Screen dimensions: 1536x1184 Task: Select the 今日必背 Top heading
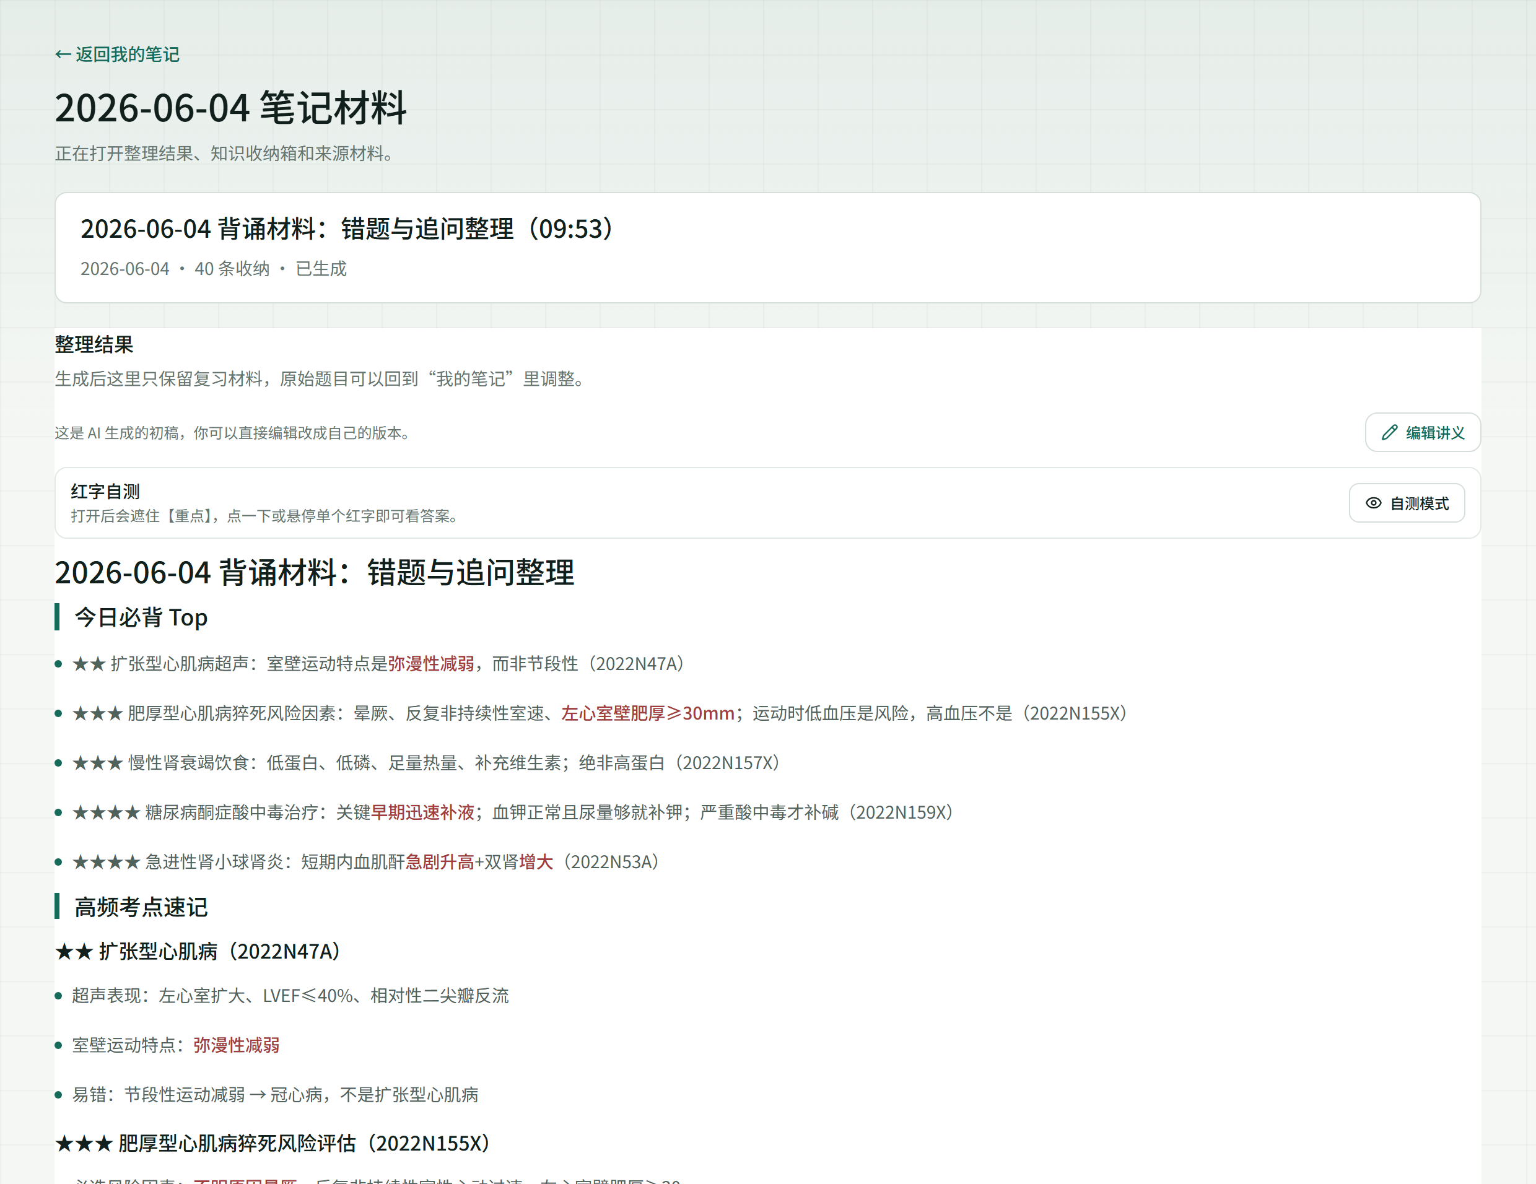141,617
